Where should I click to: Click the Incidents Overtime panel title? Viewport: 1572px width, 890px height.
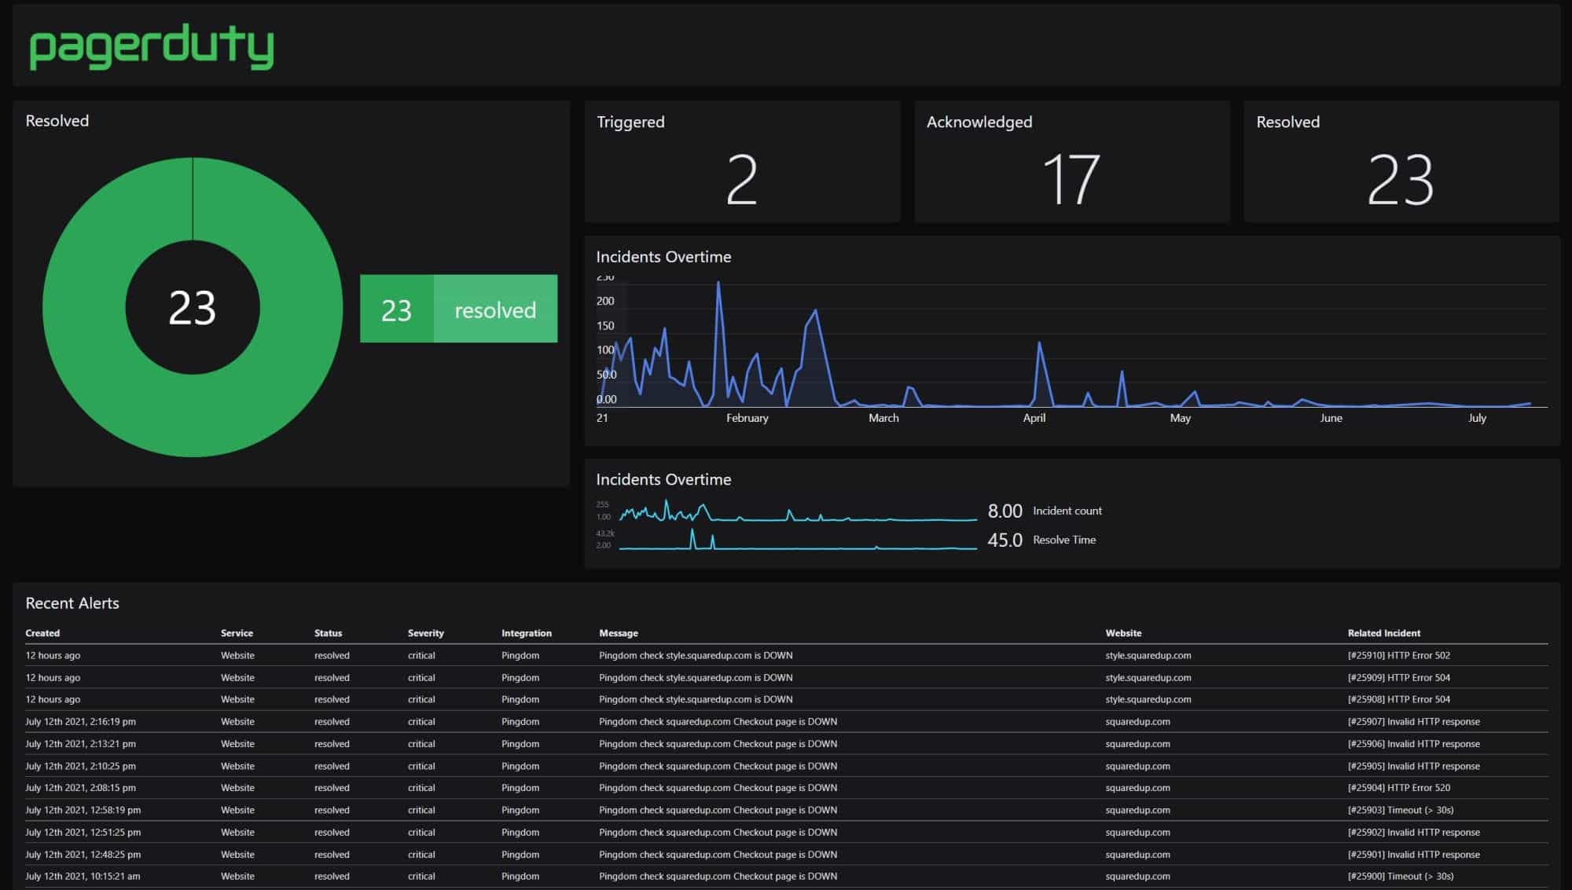tap(664, 257)
